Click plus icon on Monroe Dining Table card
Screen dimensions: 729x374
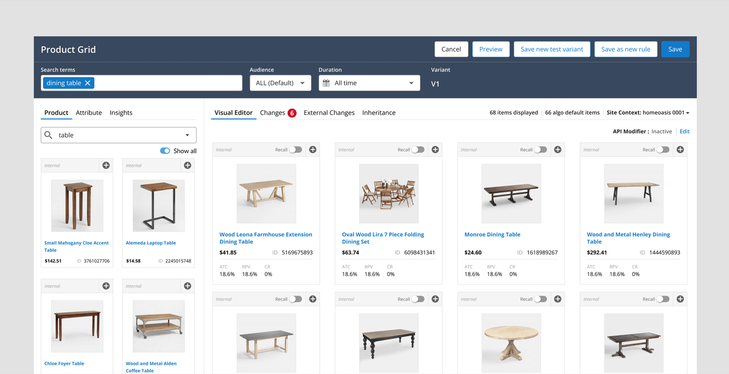[558, 149]
